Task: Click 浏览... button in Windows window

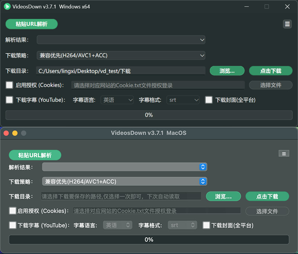Action: [x=227, y=71]
